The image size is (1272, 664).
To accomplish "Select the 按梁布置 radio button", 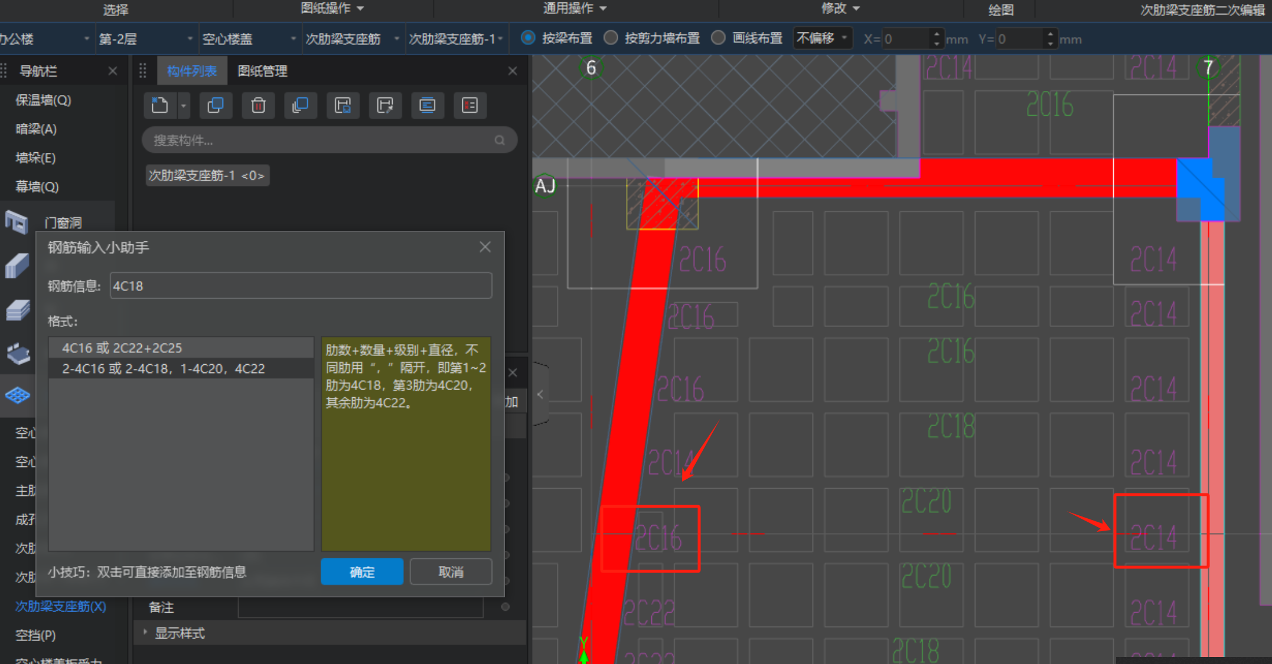I will pos(528,38).
